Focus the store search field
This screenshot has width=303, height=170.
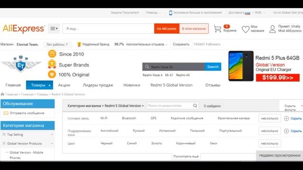coord(174,67)
